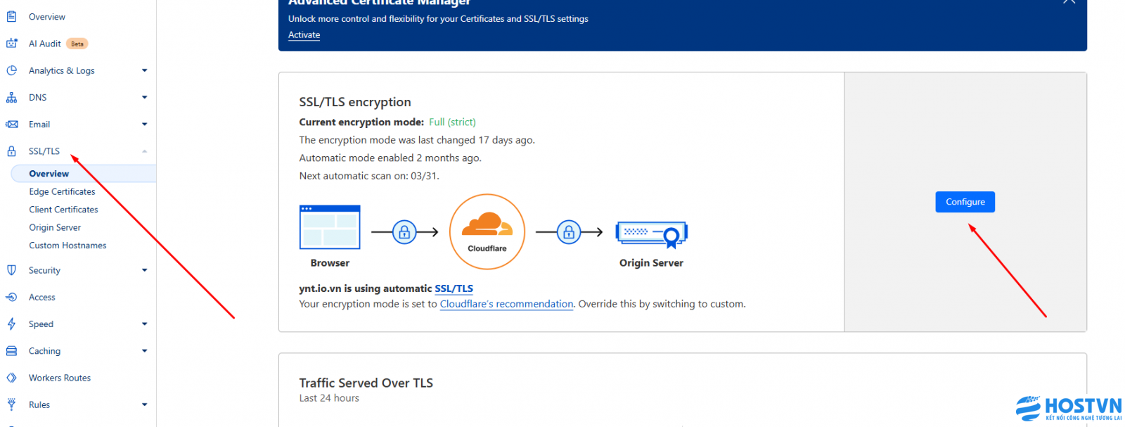Click 'Next automatic scan on: 03/31.' text
The image size is (1125, 427).
(369, 176)
